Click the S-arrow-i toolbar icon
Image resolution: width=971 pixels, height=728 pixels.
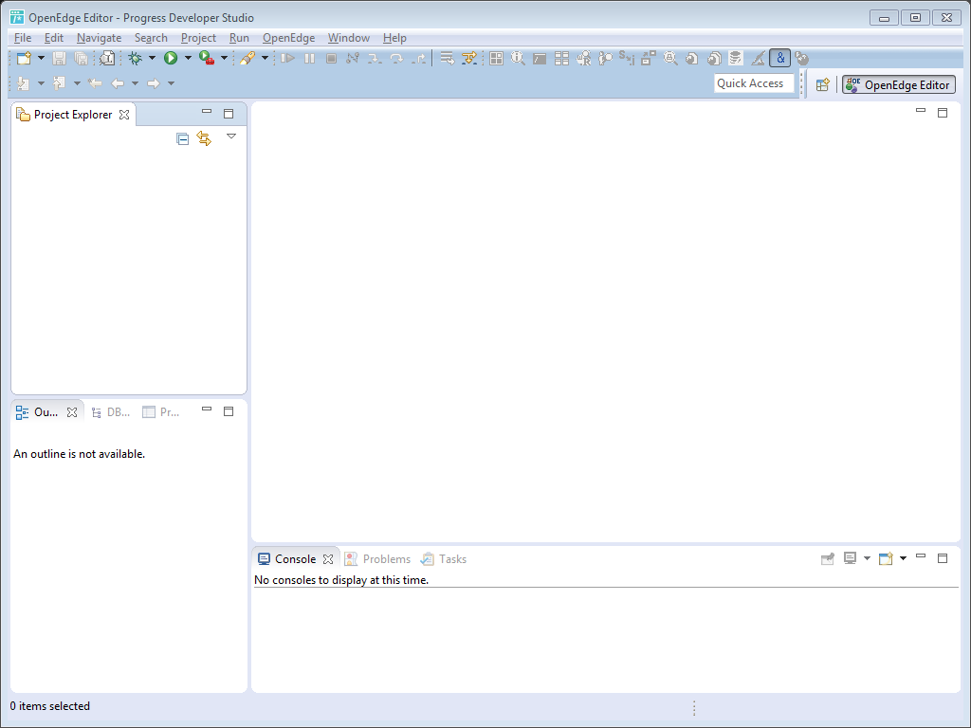pyautogui.click(x=627, y=58)
